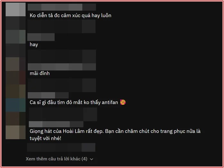
Task: Select the comment "Ca sĩ gì đâu tìm đỏ mắt"
Action: 74,102
